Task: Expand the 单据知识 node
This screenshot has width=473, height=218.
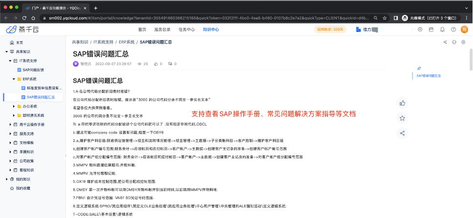Action: 10,152
